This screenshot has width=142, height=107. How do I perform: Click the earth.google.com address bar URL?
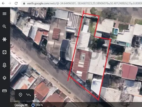85,4
